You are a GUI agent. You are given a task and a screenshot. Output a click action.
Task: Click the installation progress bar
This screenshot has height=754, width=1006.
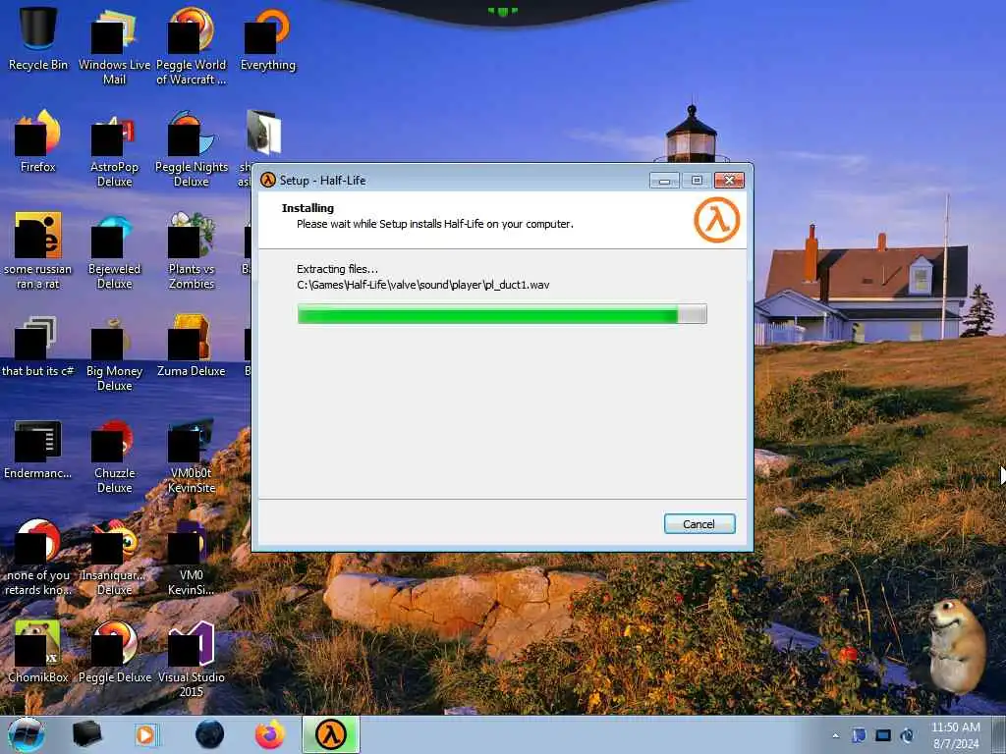click(x=502, y=314)
